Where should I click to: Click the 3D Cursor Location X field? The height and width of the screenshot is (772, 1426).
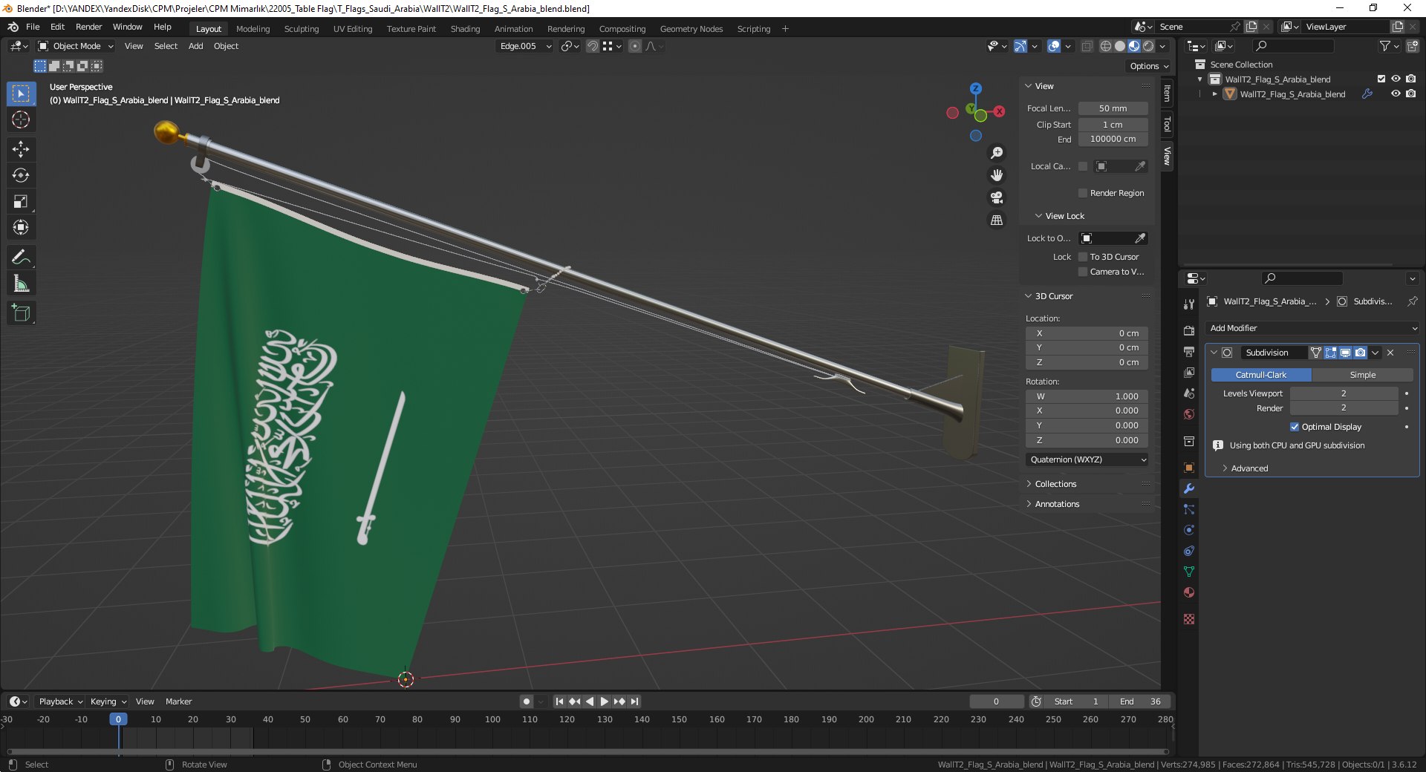(x=1087, y=333)
